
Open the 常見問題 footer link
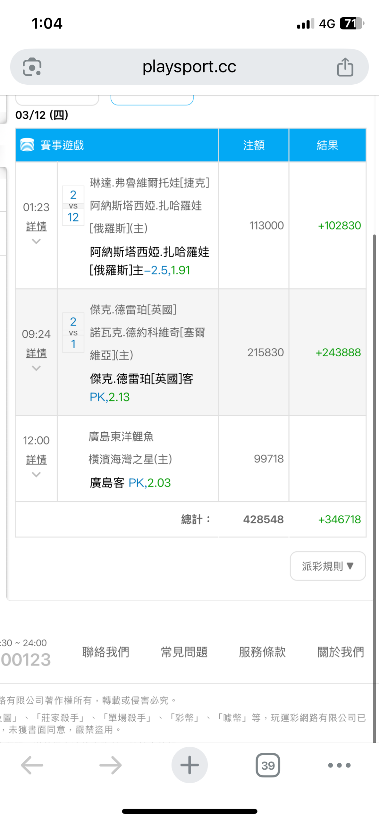[184, 652]
